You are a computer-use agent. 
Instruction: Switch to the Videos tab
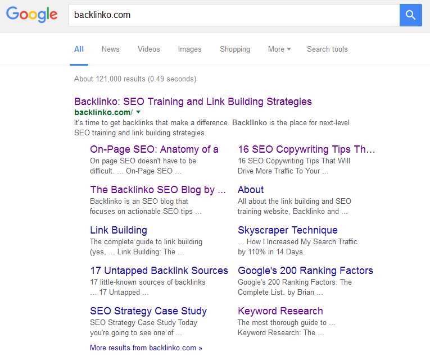pyautogui.click(x=149, y=49)
